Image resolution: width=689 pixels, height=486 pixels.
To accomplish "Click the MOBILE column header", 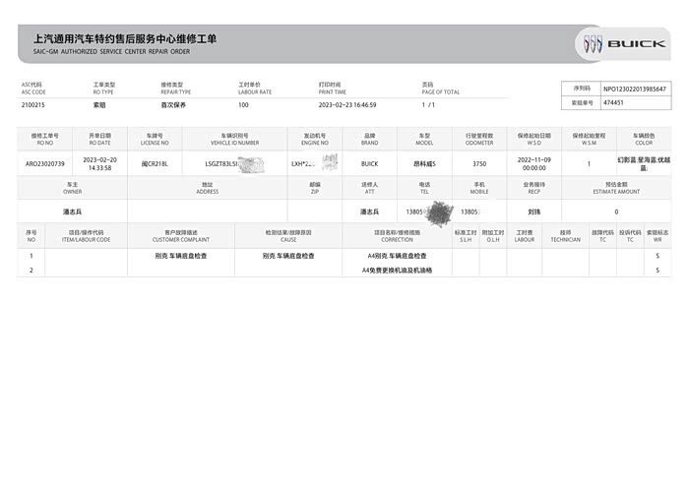I will tap(479, 188).
